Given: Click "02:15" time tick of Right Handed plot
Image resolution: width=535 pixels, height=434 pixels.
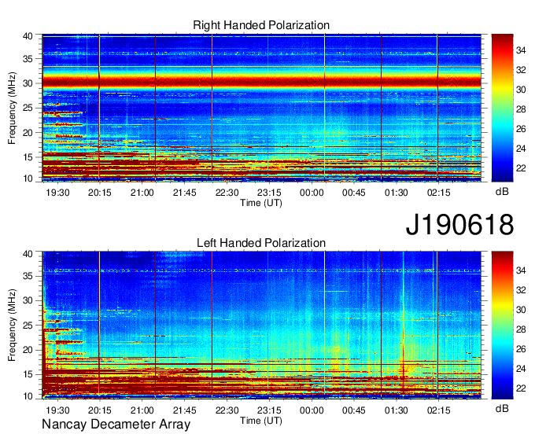Looking at the screenshot, I should [439, 193].
